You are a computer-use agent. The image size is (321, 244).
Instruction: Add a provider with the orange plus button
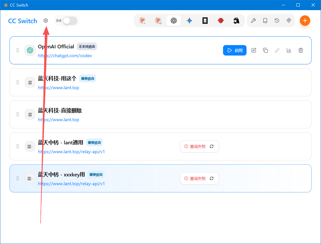[305, 21]
